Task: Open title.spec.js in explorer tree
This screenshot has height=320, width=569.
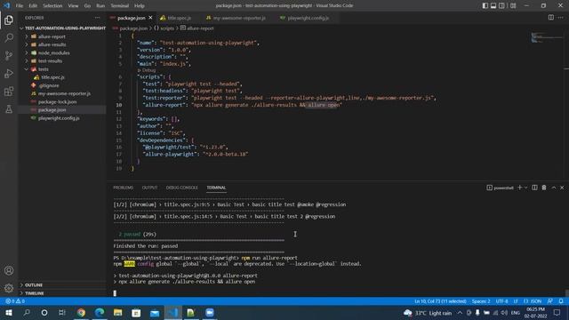Action: (x=52, y=77)
